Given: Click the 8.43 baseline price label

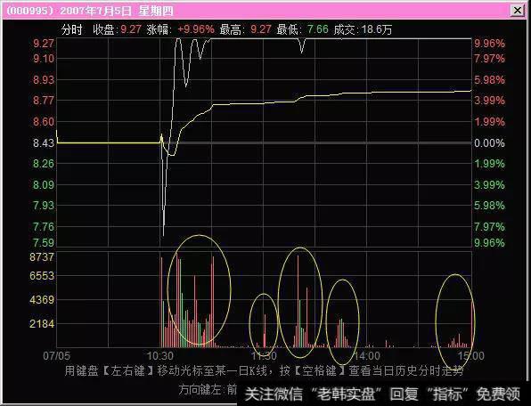Looking at the screenshot, I should coord(44,142).
